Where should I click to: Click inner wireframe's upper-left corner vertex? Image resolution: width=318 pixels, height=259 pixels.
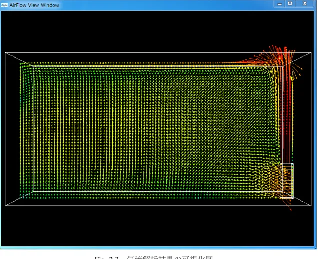pyautogui.click(x=33, y=66)
